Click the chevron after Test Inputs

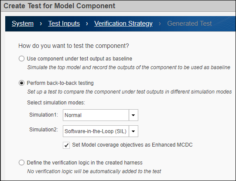pyautogui.click(x=87, y=23)
